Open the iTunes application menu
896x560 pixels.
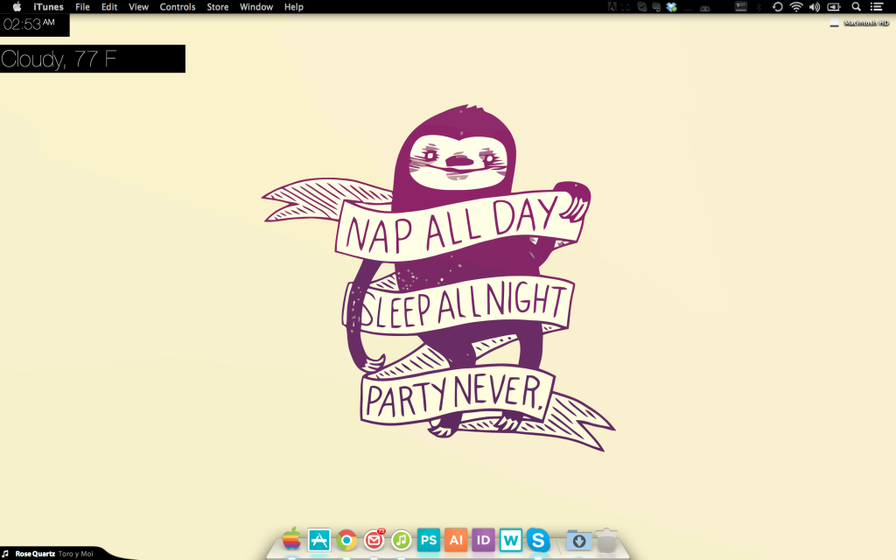point(48,7)
